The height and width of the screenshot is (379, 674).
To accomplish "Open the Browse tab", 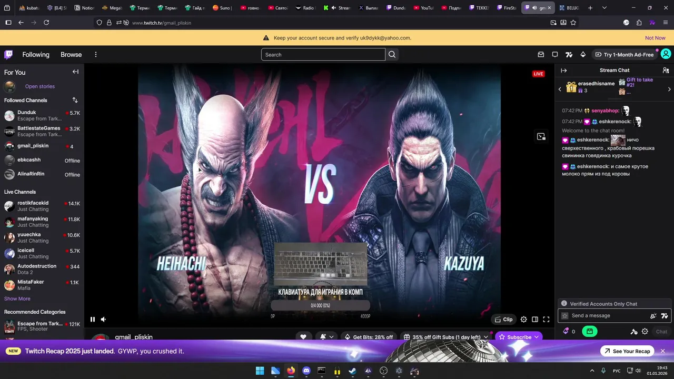I will 71,55.
